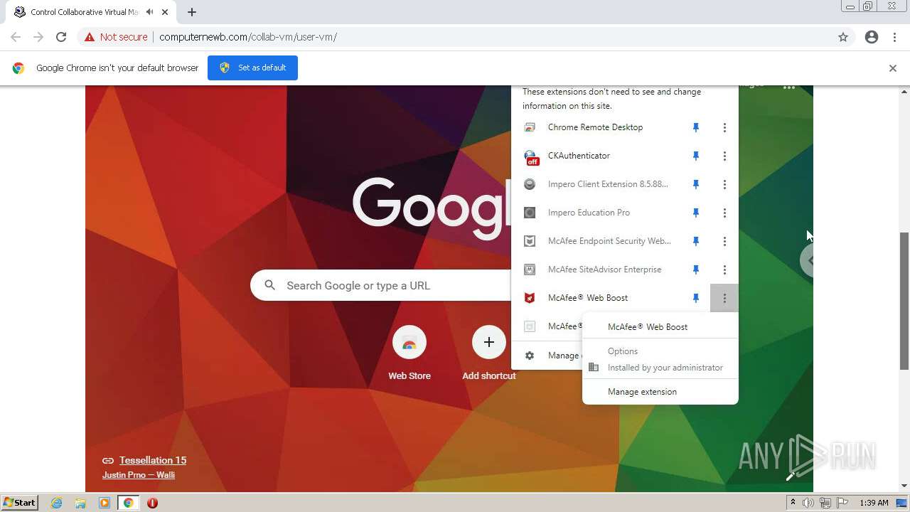Unpin Chrome Remote Desktop from toolbar

(x=696, y=127)
